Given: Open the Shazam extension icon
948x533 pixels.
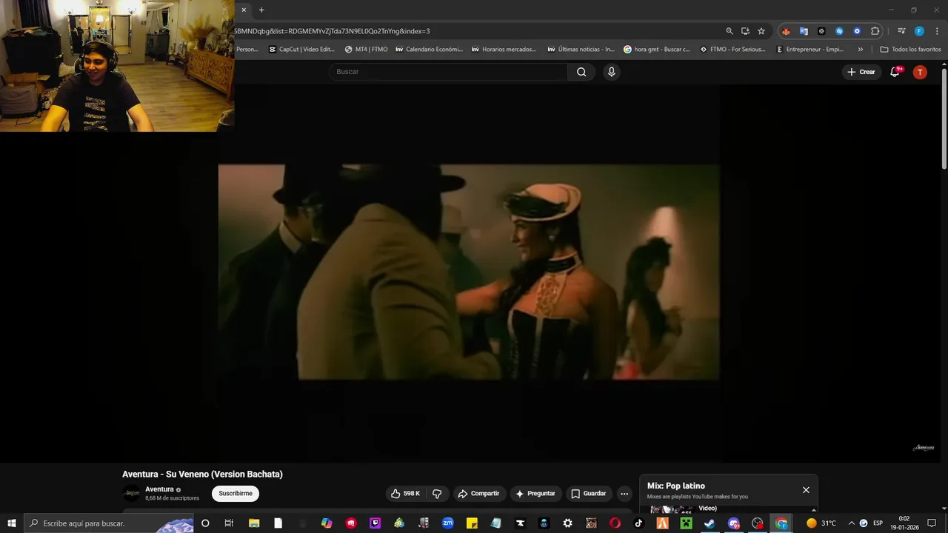Looking at the screenshot, I should pyautogui.click(x=839, y=31).
